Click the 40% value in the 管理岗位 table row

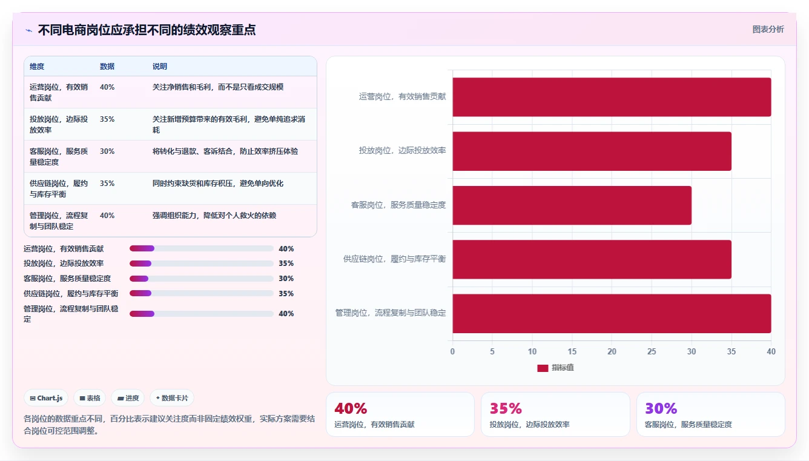click(x=107, y=216)
